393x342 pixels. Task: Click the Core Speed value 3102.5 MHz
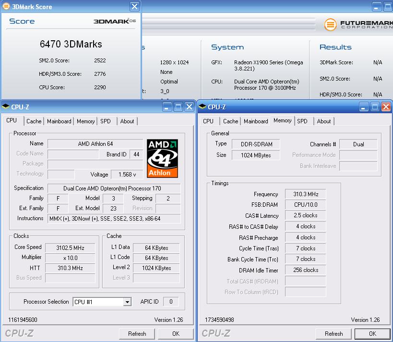coord(70,248)
